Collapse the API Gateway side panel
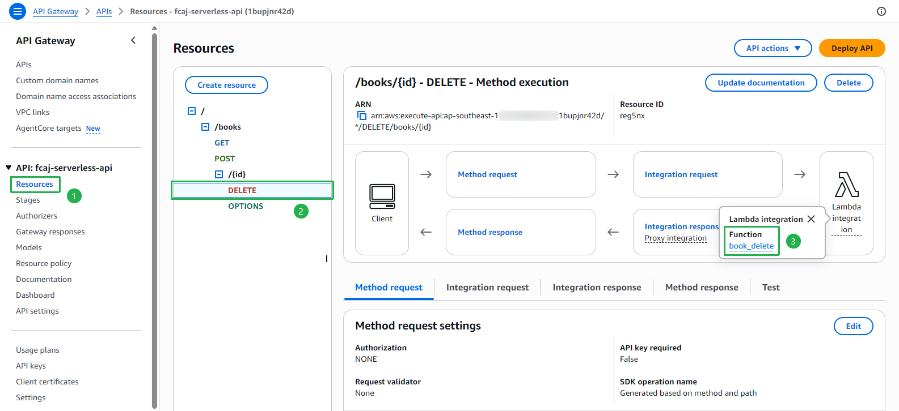 (x=133, y=40)
